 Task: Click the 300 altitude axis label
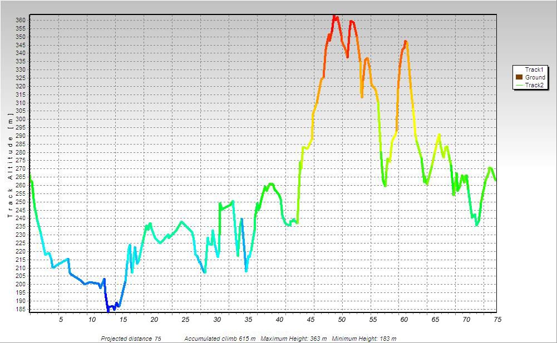20,120
